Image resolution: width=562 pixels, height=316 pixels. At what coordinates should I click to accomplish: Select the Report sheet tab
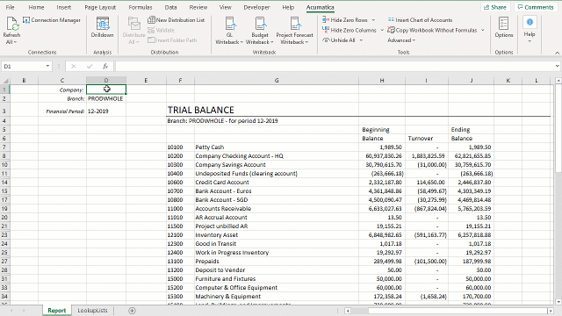[56, 311]
